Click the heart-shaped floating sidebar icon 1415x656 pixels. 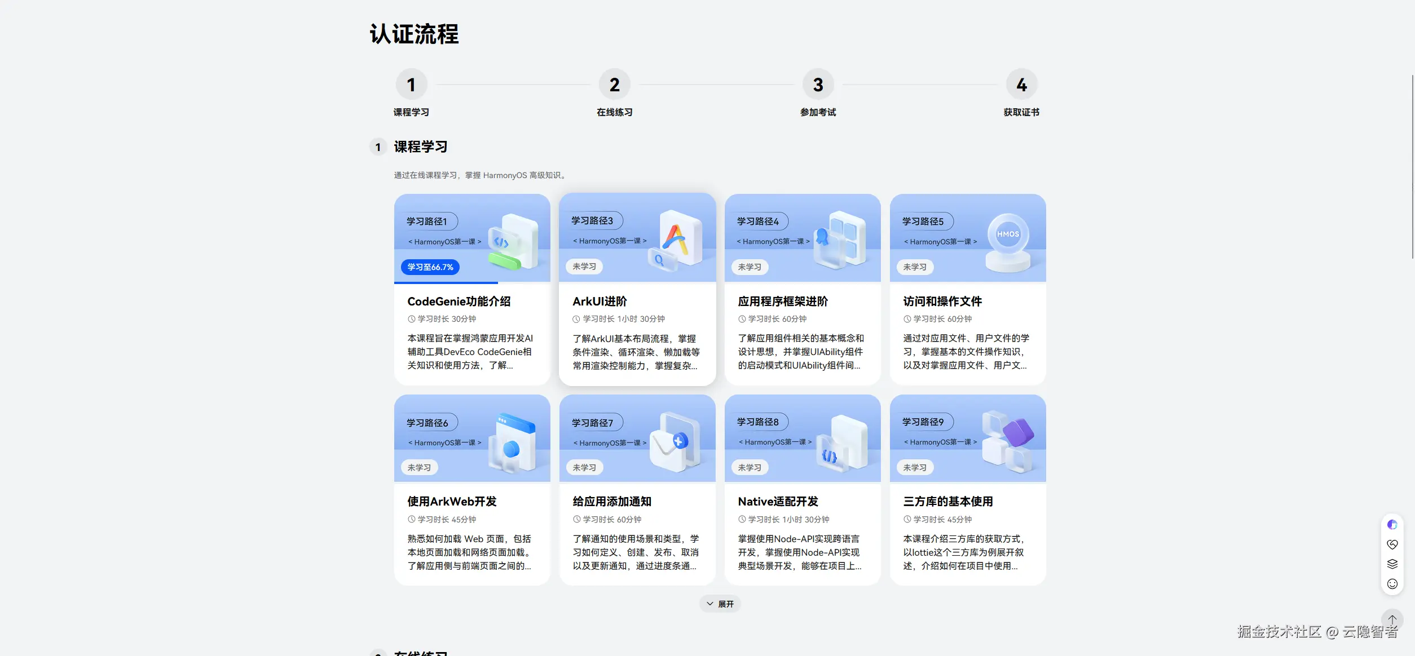(x=1392, y=544)
